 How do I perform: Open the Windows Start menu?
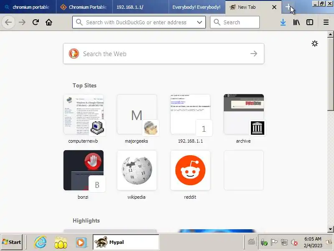(12, 242)
